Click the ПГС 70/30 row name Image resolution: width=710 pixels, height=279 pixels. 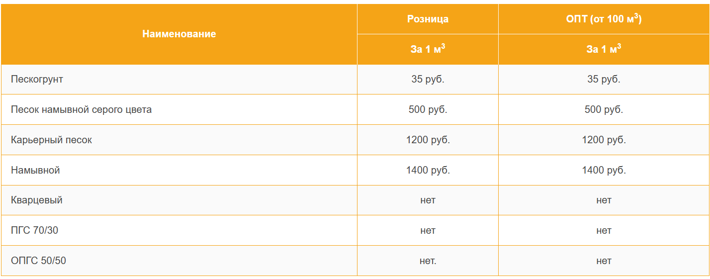point(35,231)
